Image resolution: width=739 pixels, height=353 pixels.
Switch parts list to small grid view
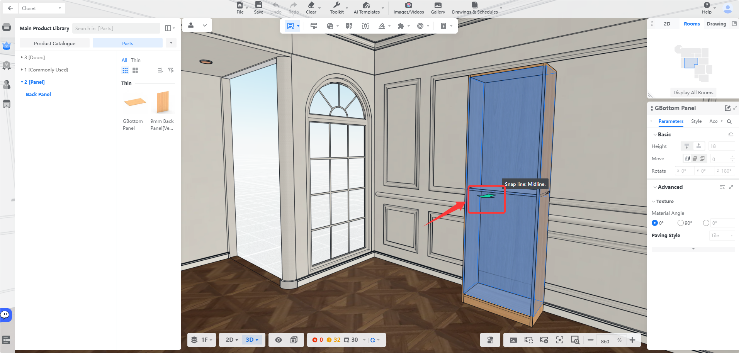point(125,70)
